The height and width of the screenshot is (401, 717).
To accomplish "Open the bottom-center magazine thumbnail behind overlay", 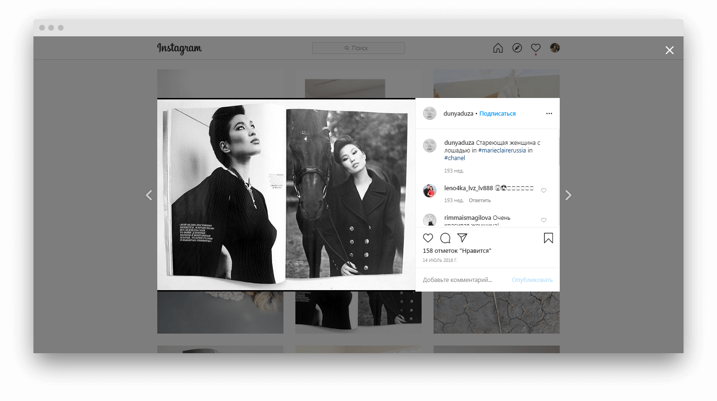I will tap(358, 313).
